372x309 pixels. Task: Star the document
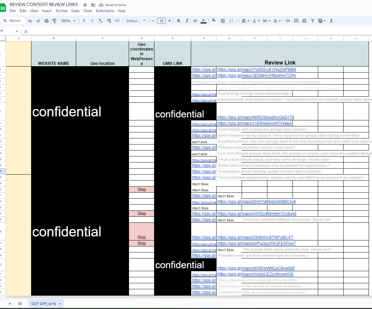point(85,5)
